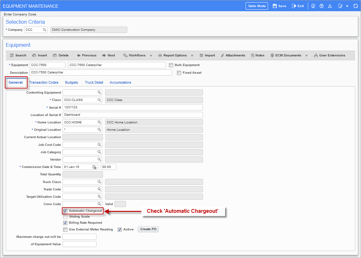The width and height of the screenshot is (361, 258).
Task: Uncheck the Automatic Chargeout checkbox
Action: [65, 211]
